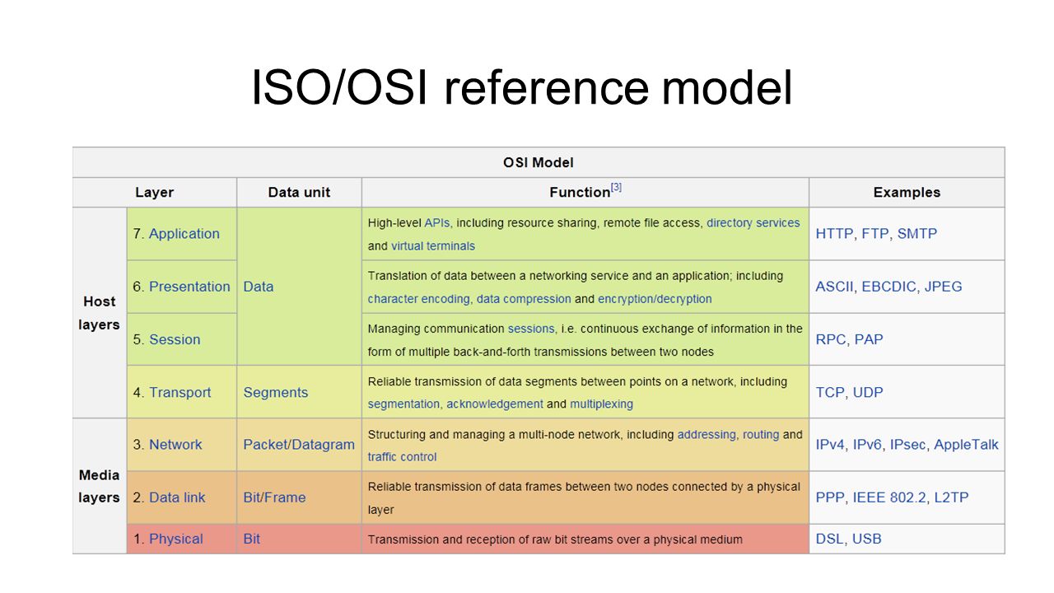Image resolution: width=1054 pixels, height=593 pixels.
Task: Click the traffic control link
Action: 402,456
